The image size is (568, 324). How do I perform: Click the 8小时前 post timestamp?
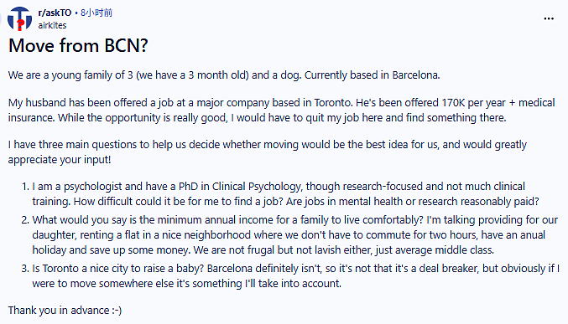tap(96, 13)
